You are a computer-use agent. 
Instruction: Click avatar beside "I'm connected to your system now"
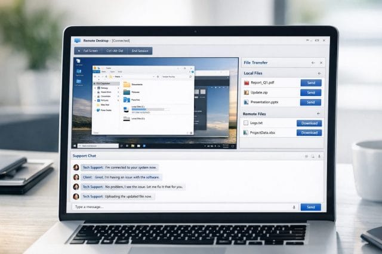coord(76,168)
